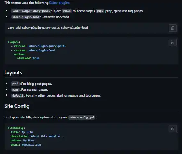Click text about homepage and tag pages

pos(63,96)
